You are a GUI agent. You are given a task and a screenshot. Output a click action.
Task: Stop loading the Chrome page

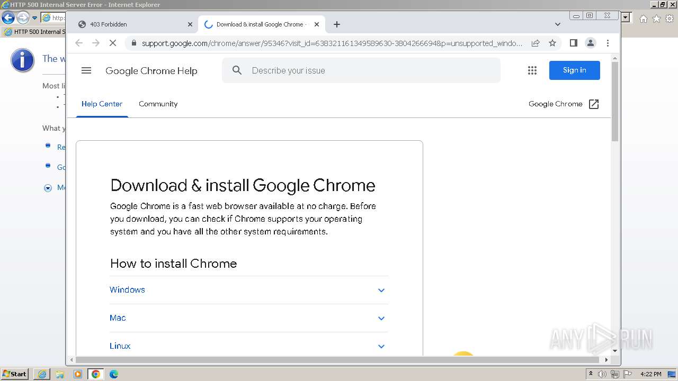tap(113, 43)
